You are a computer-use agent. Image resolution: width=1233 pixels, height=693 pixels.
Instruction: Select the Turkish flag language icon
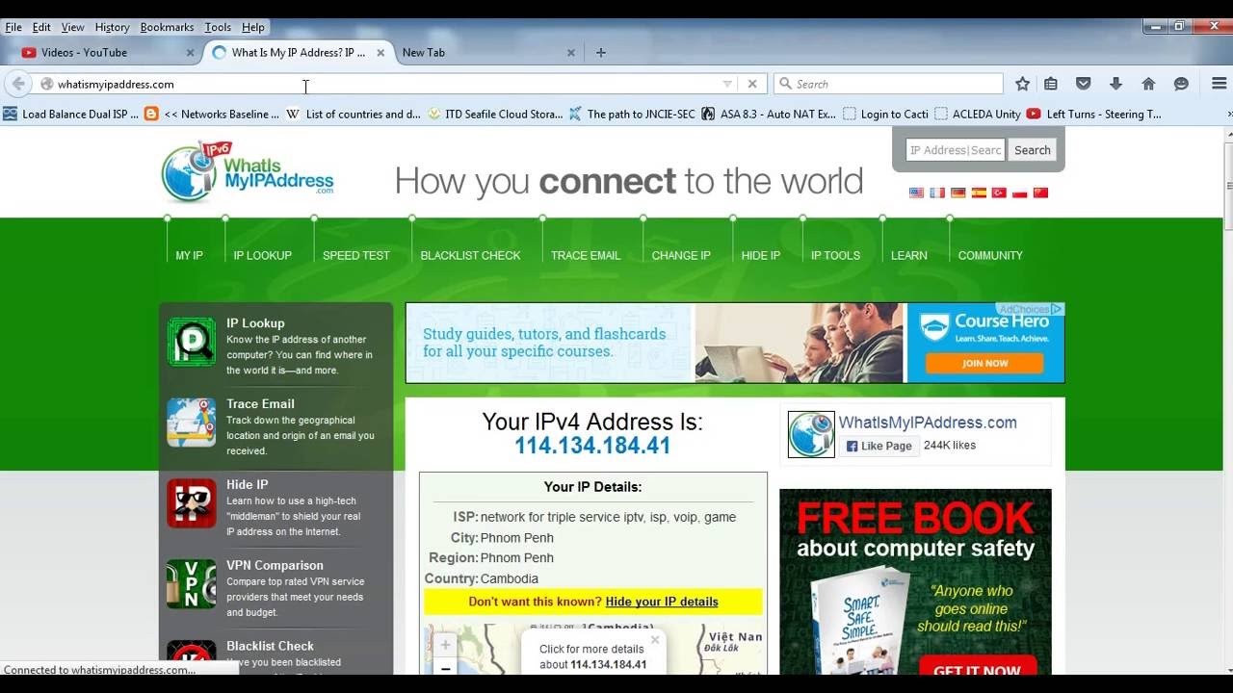[x=999, y=192]
